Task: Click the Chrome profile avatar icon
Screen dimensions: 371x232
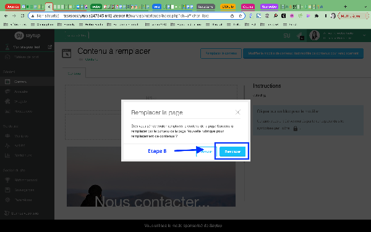Action: [333, 16]
